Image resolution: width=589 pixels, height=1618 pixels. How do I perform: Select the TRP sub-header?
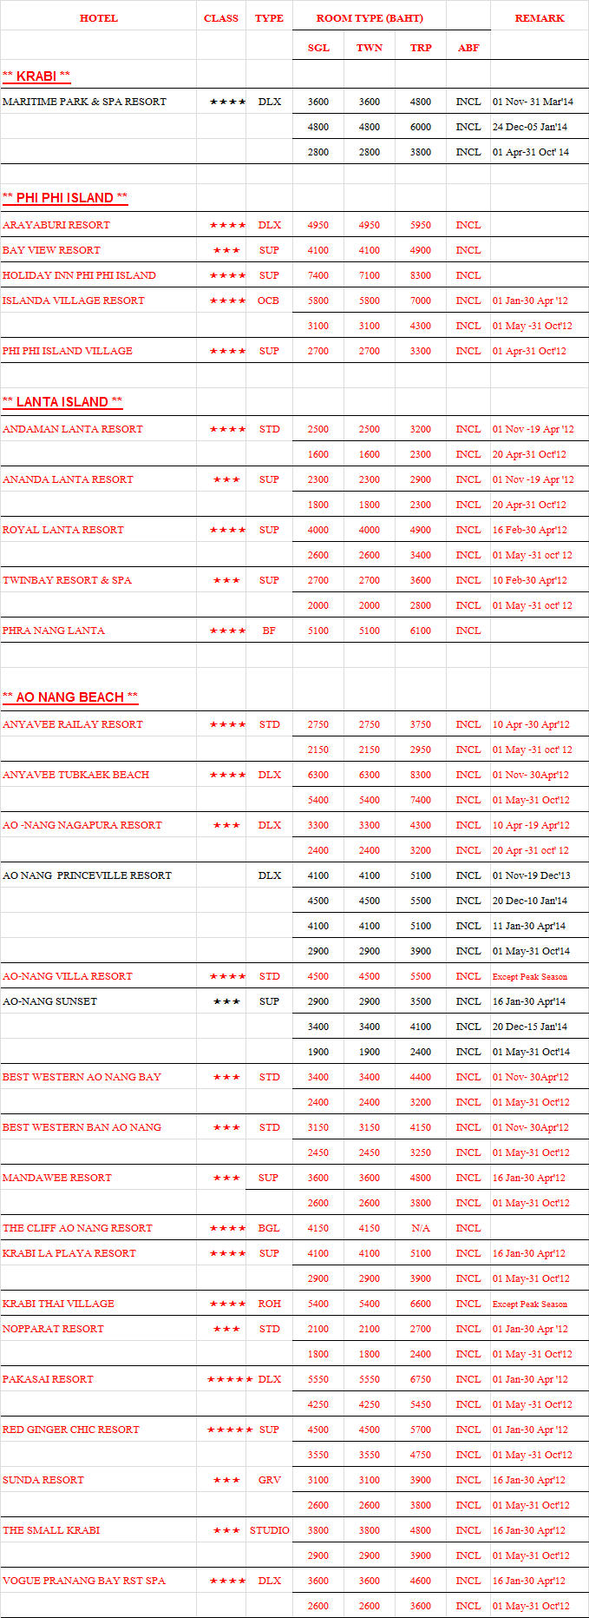point(421,48)
